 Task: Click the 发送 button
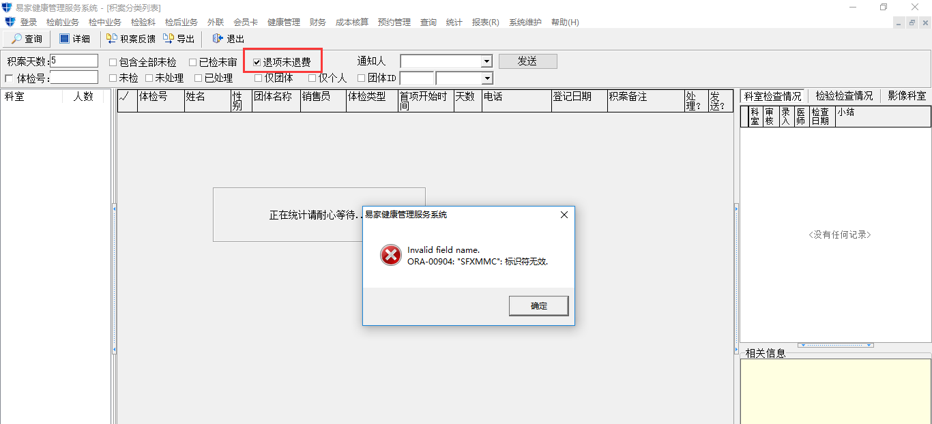(527, 61)
